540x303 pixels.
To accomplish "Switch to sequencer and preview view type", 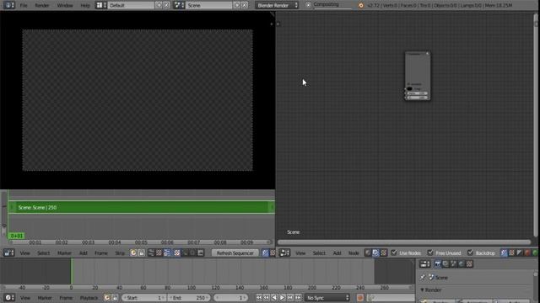I will 167,252.
